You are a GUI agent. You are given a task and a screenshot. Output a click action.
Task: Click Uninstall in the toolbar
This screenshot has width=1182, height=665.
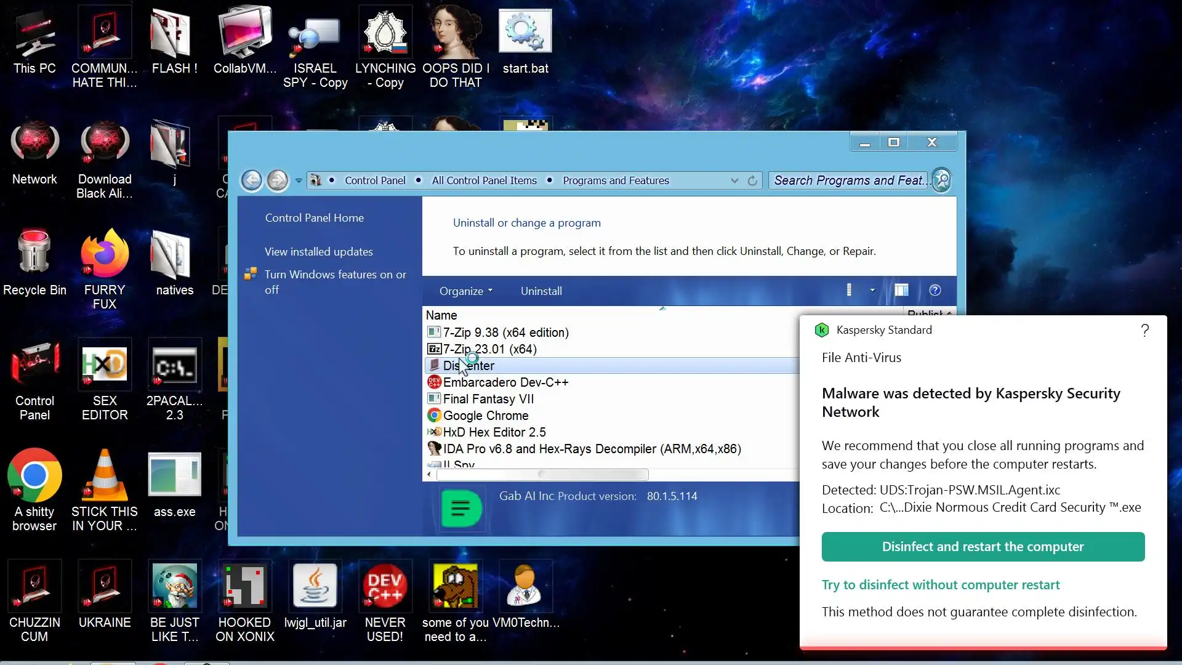[x=541, y=291]
